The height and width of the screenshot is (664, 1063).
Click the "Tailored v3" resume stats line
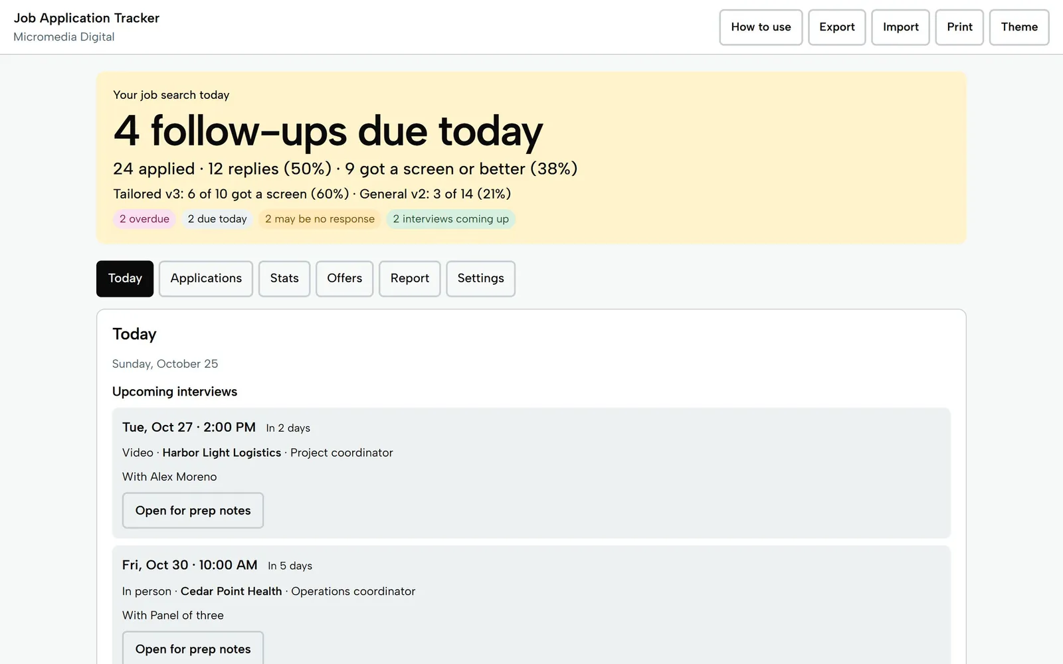click(x=312, y=194)
